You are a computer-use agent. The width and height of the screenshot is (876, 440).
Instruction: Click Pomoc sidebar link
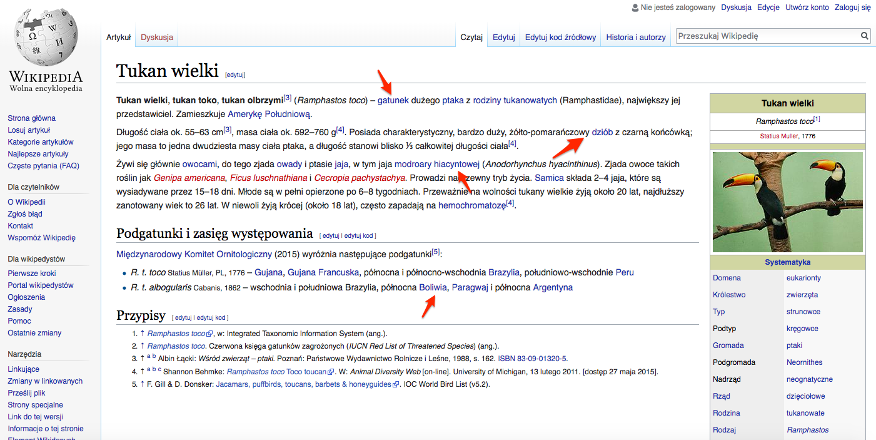point(19,321)
